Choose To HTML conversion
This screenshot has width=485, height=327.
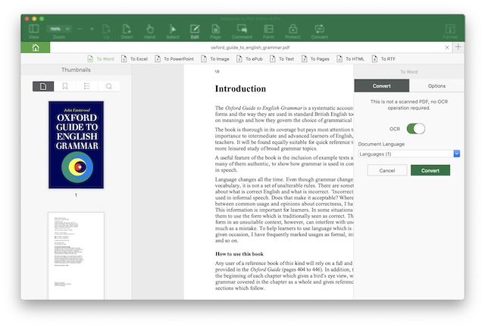pos(350,59)
